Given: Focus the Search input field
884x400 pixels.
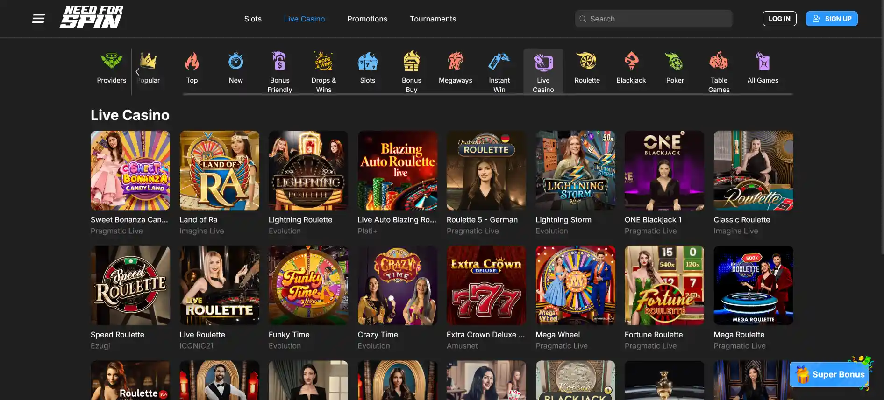Looking at the screenshot, I should pos(654,19).
